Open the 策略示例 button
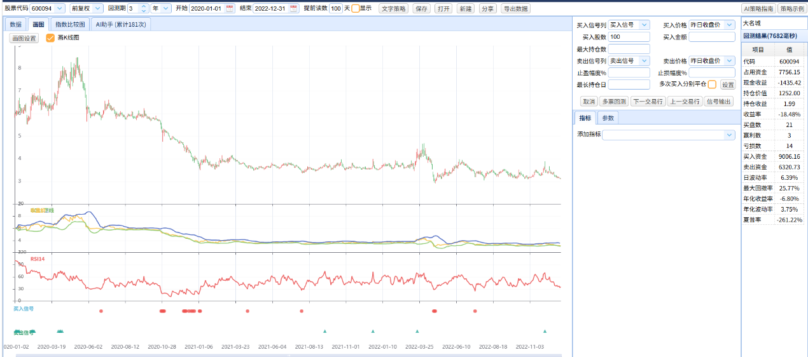The width and height of the screenshot is (808, 357). coord(791,9)
